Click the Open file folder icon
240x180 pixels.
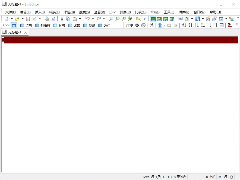(17, 19)
